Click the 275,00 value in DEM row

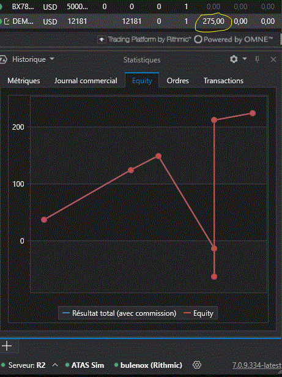coord(213,21)
